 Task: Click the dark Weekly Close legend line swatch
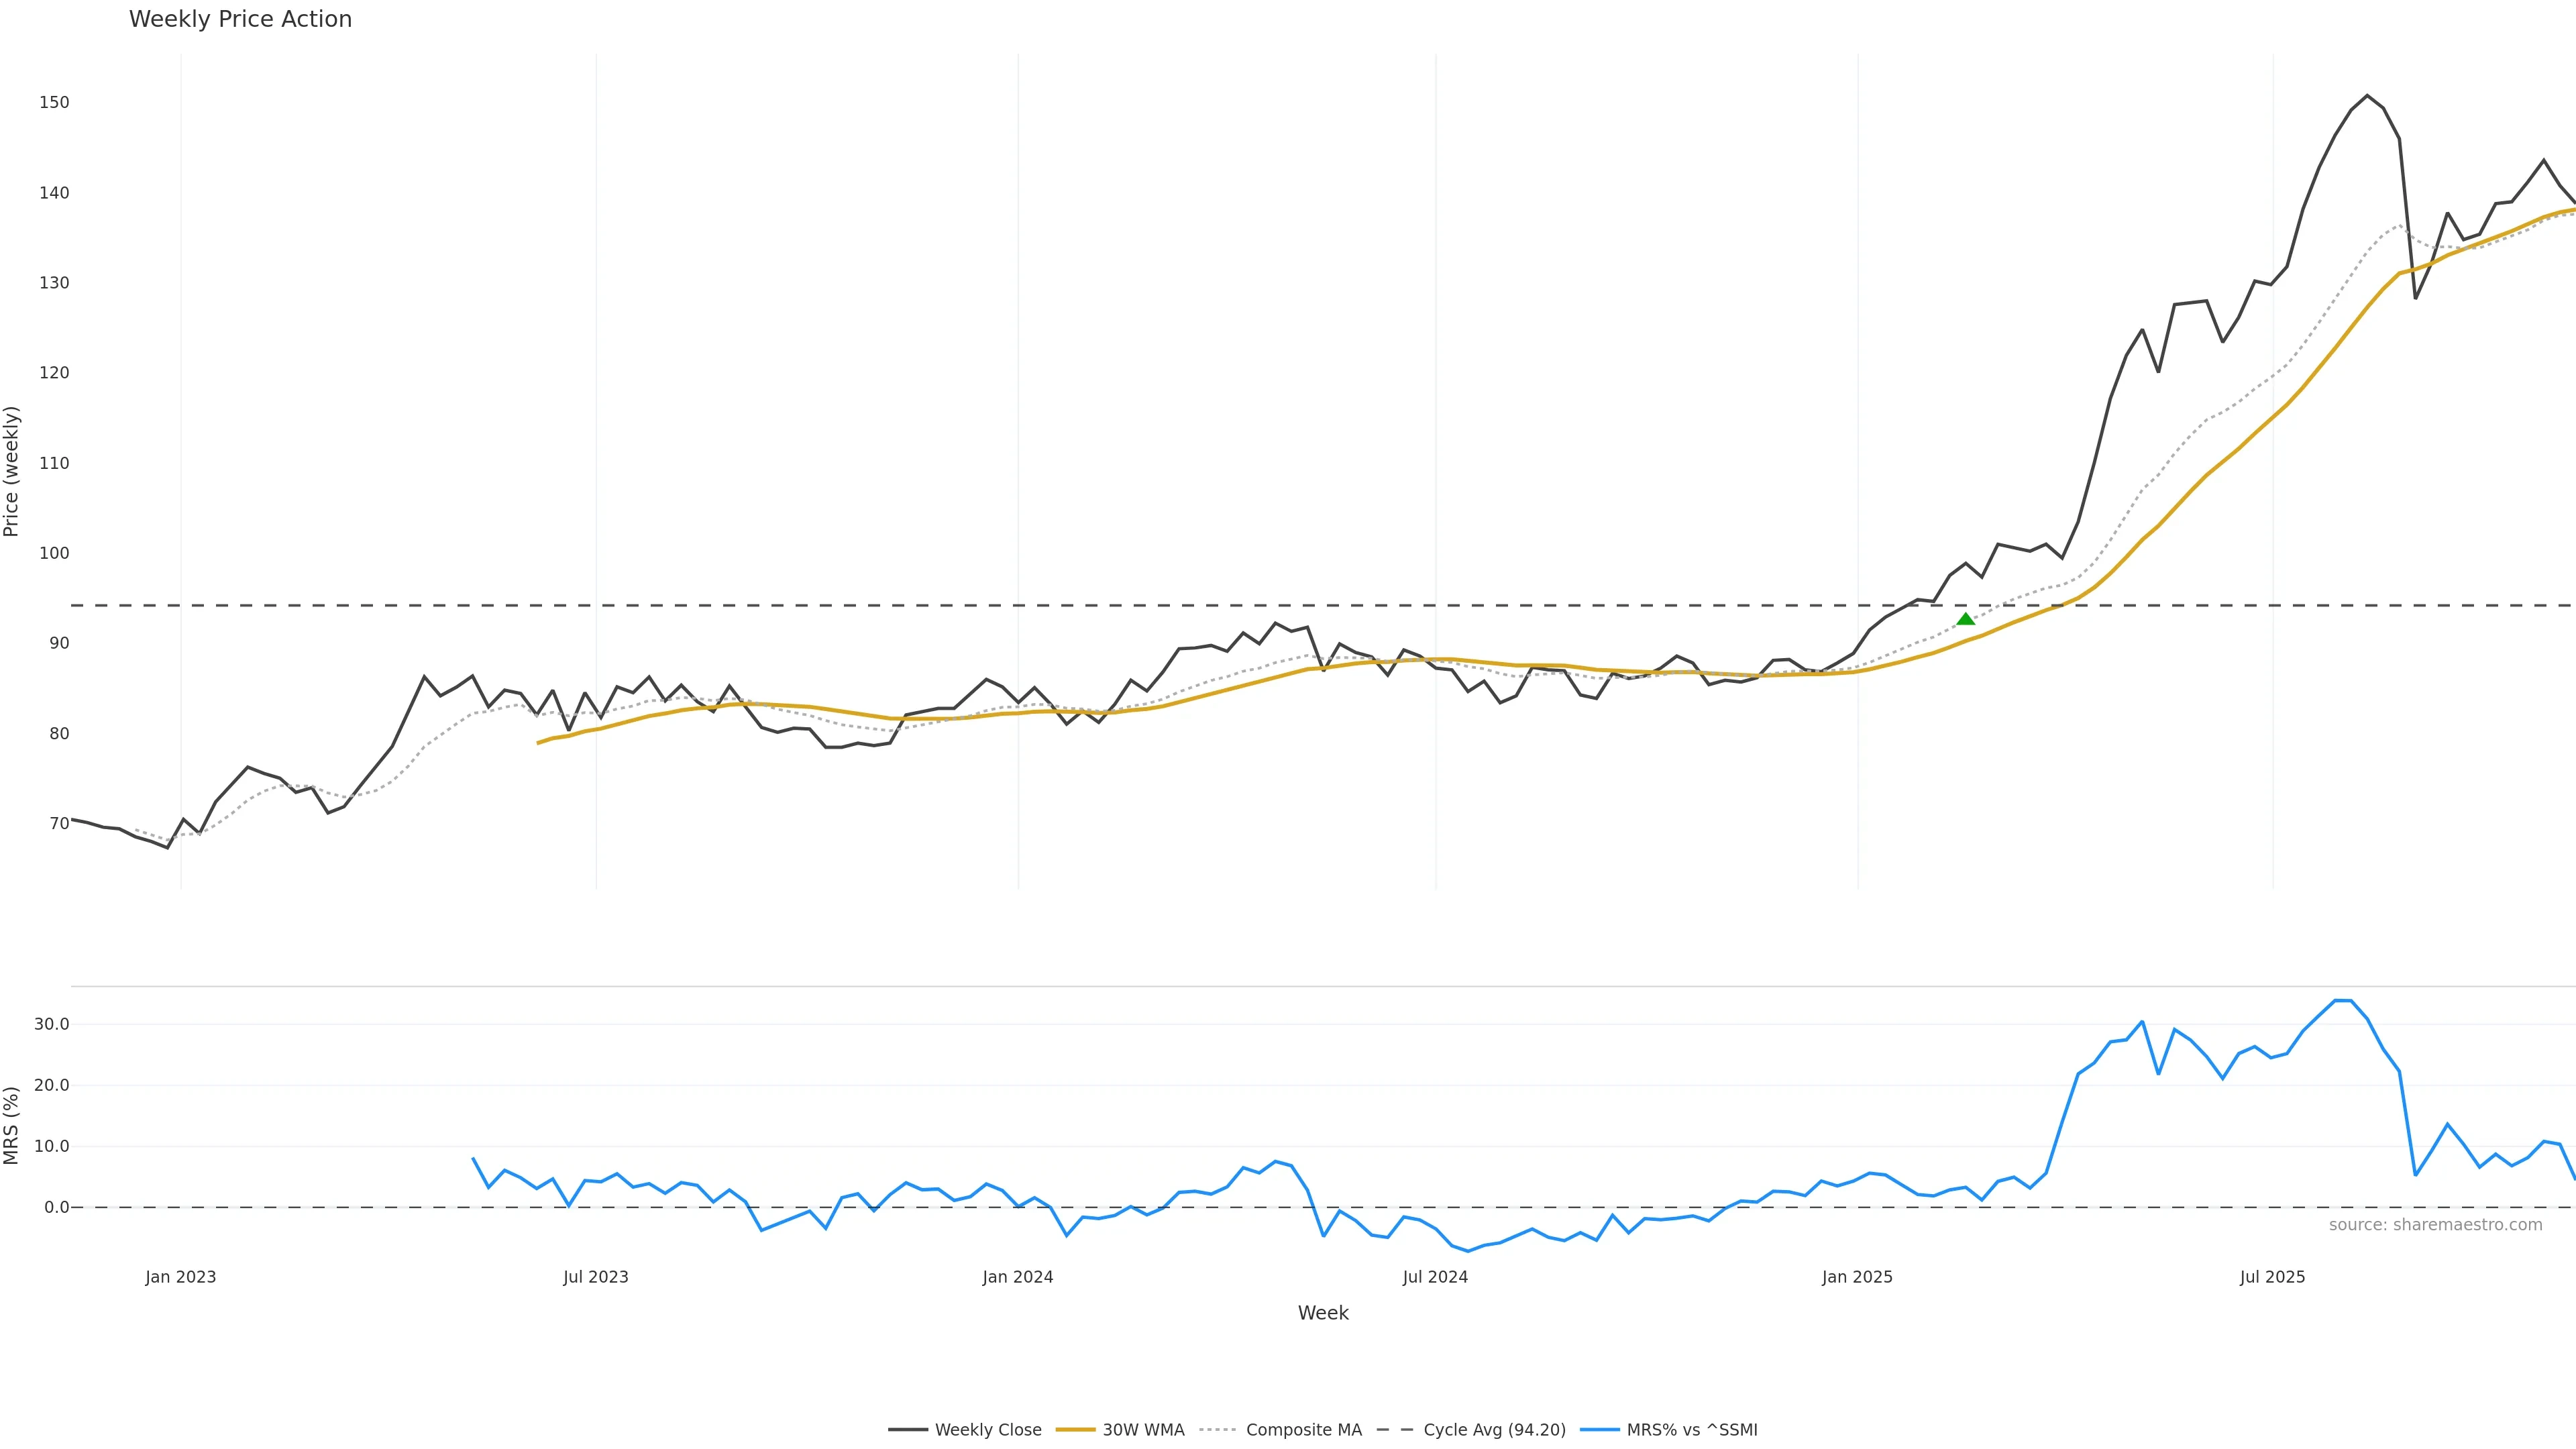click(x=907, y=1430)
